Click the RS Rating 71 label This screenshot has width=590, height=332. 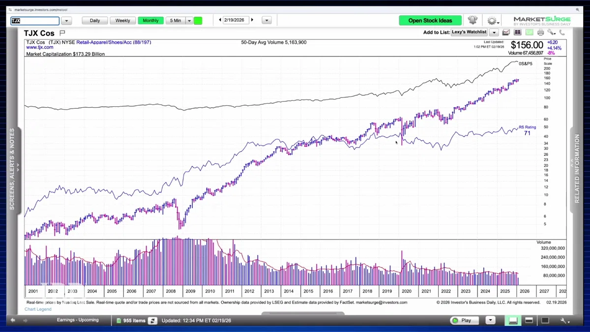click(x=527, y=130)
